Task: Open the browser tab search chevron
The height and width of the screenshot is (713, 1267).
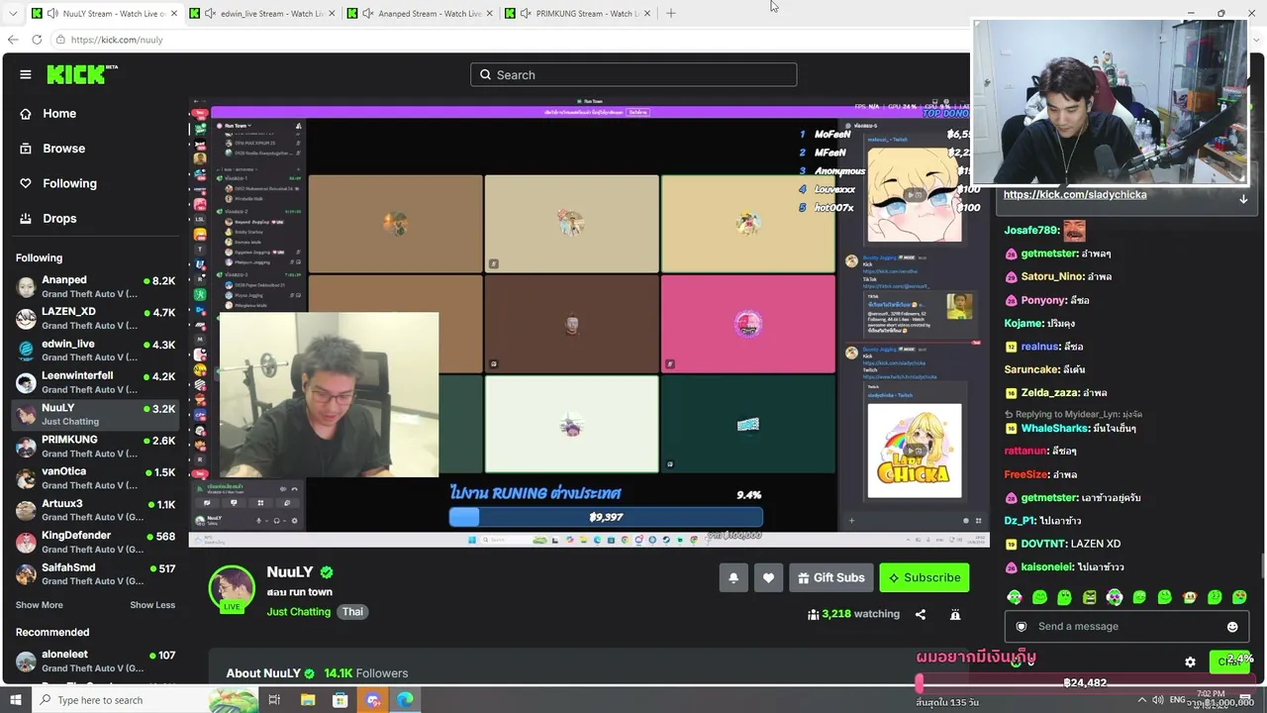Action: point(13,14)
